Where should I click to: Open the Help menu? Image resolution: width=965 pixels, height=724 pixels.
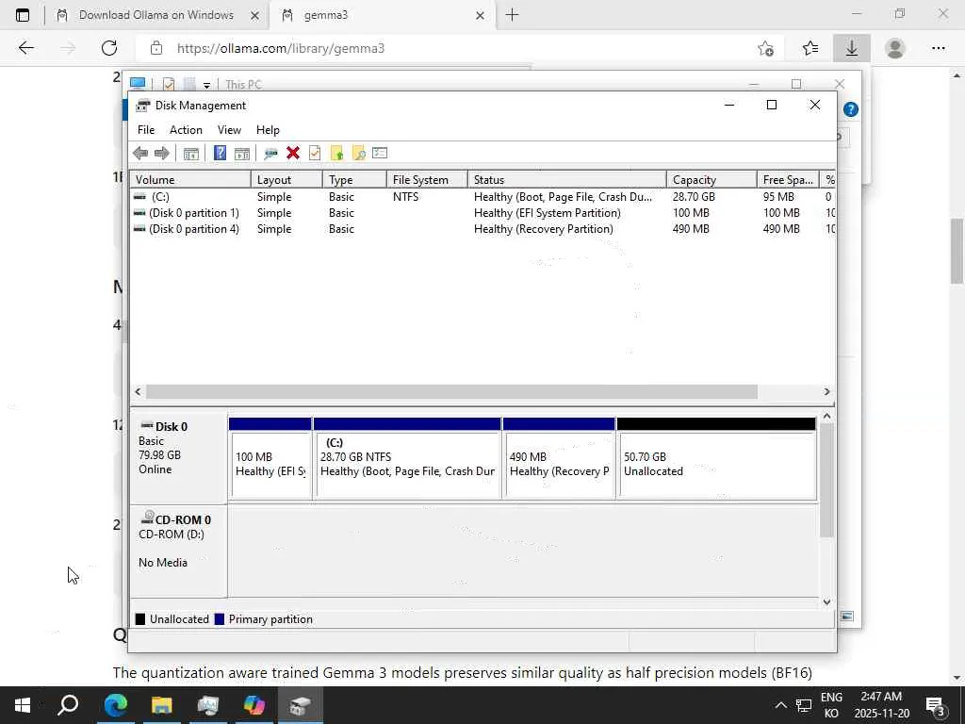(x=268, y=130)
